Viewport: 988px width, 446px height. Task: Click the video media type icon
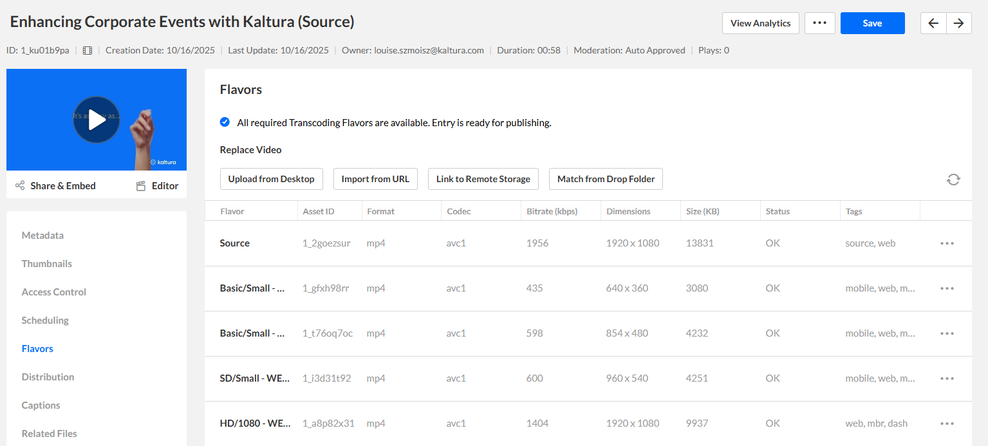(88, 50)
